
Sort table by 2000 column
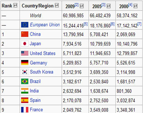(136, 6)
